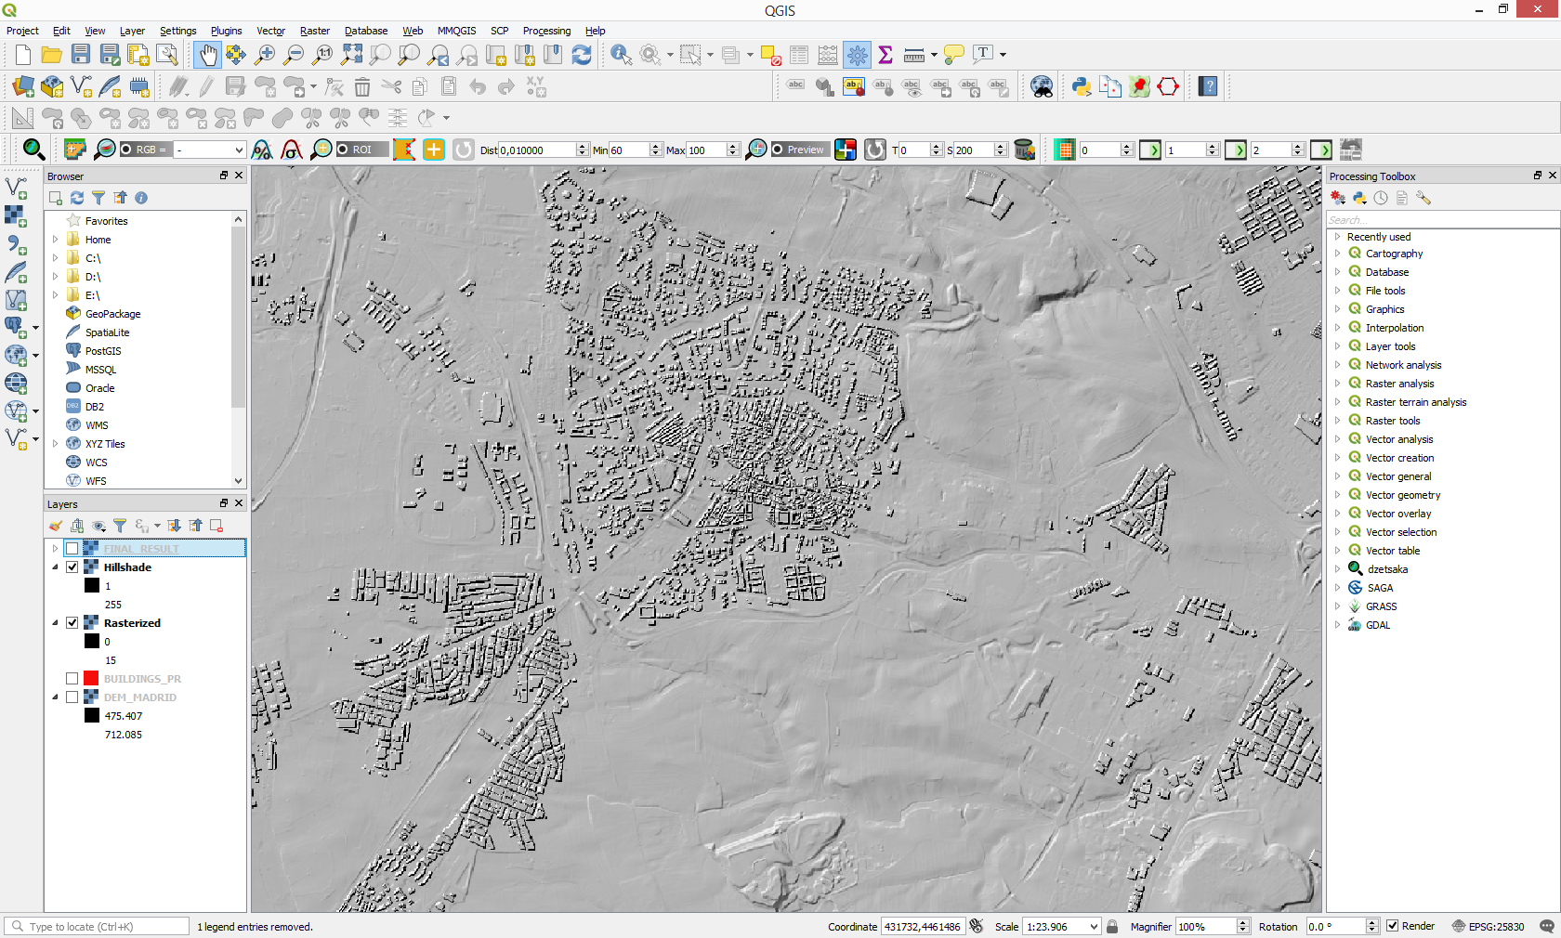This screenshot has height=938, width=1561.
Task: Click the Refresh map icon
Action: [x=582, y=56]
